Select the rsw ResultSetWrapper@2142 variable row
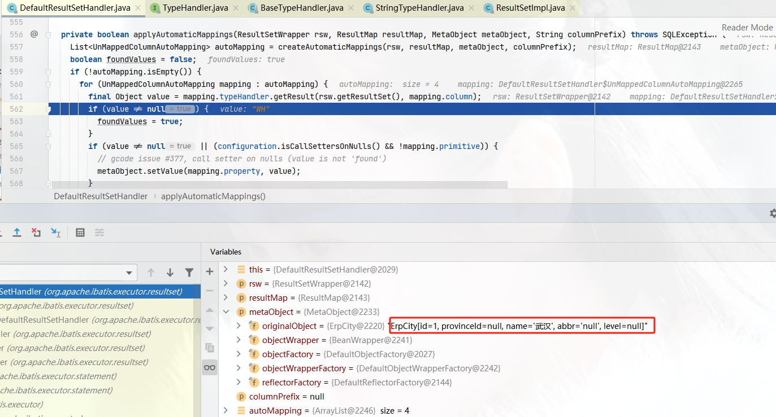776x417 pixels. [x=497, y=284]
